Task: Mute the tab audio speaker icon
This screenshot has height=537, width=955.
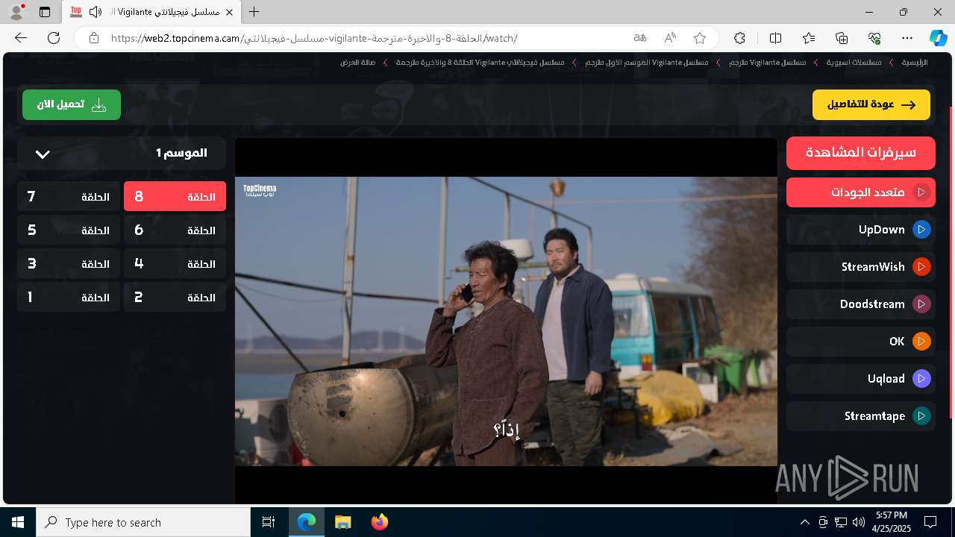Action: point(95,12)
